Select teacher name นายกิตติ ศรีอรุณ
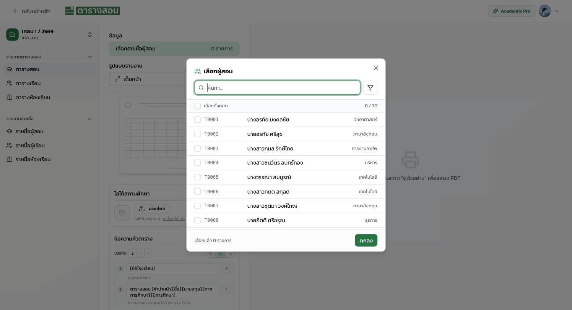572x310 pixels. [x=266, y=220]
